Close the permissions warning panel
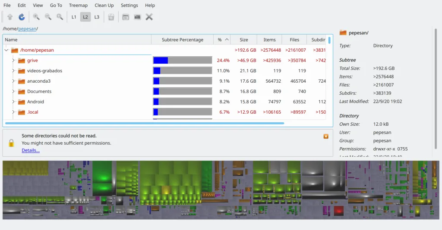 326,137
